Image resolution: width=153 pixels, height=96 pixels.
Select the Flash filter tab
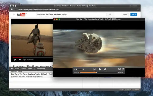click(30, 69)
